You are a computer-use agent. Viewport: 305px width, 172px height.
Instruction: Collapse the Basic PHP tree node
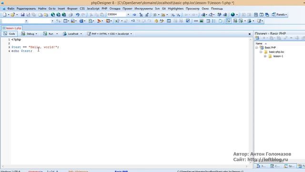256,48
